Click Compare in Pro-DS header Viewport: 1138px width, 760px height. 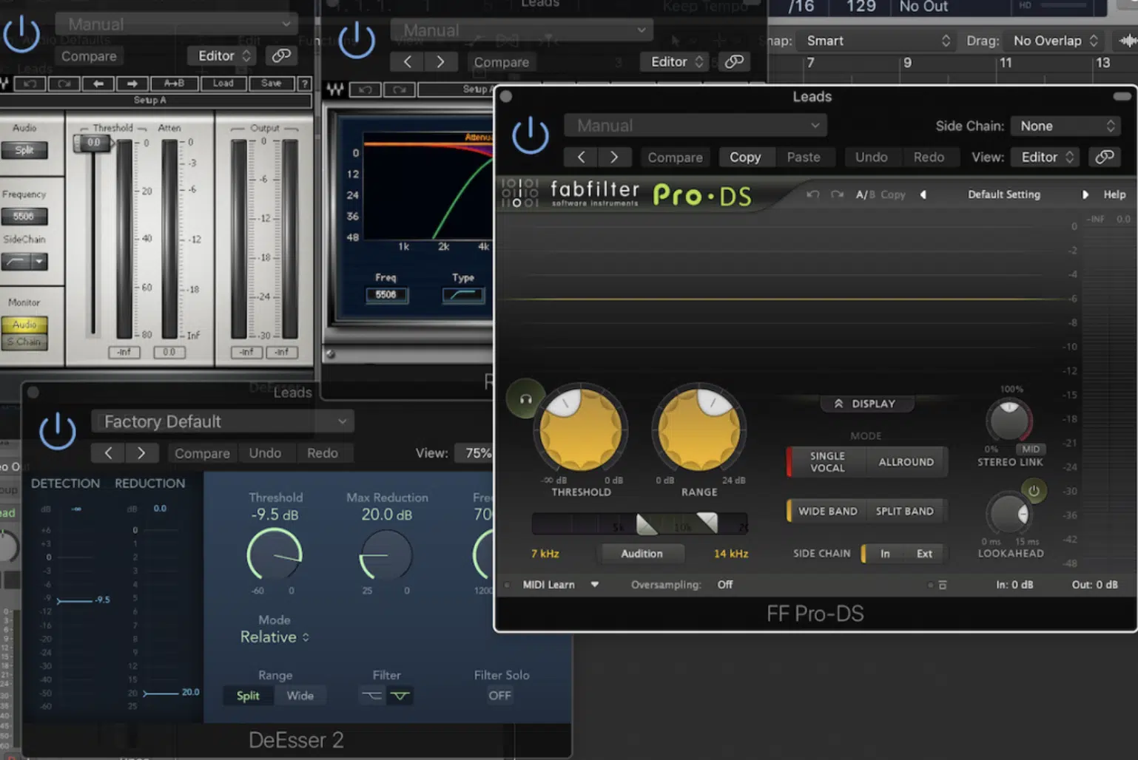675,157
